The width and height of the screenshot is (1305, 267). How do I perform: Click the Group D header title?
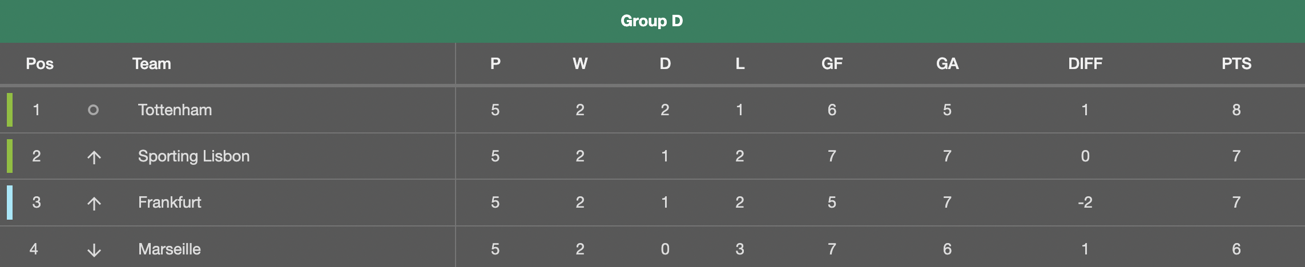pyautogui.click(x=652, y=21)
